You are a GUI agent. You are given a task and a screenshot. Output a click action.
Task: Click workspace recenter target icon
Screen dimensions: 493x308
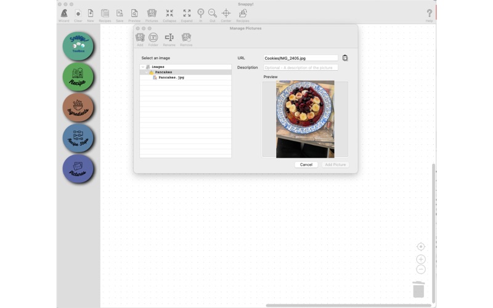[x=421, y=247]
